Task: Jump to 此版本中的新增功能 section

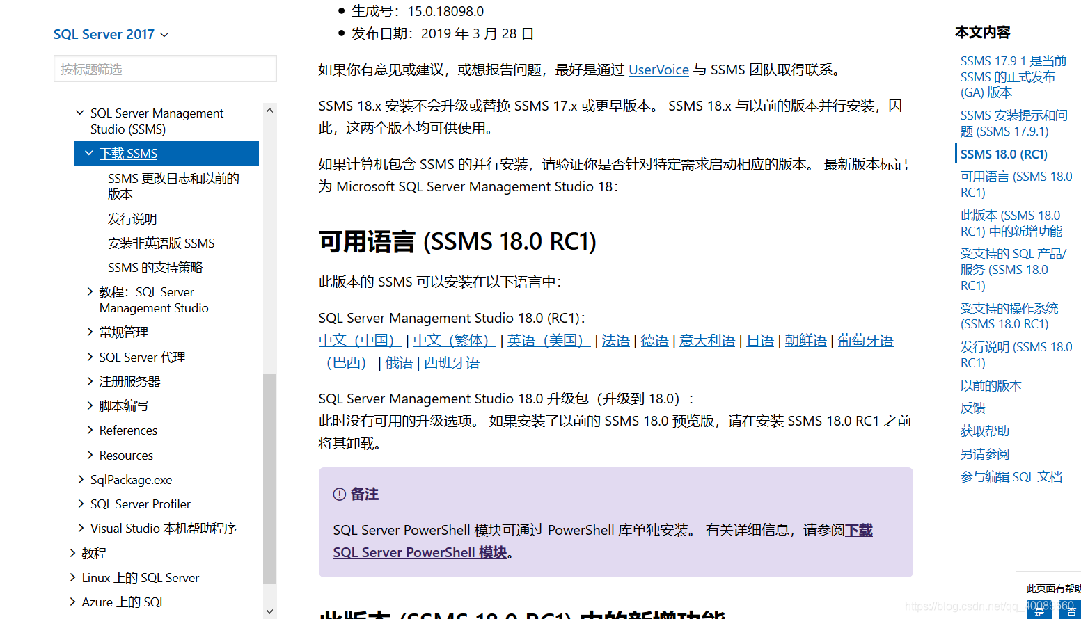Action: point(1011,223)
